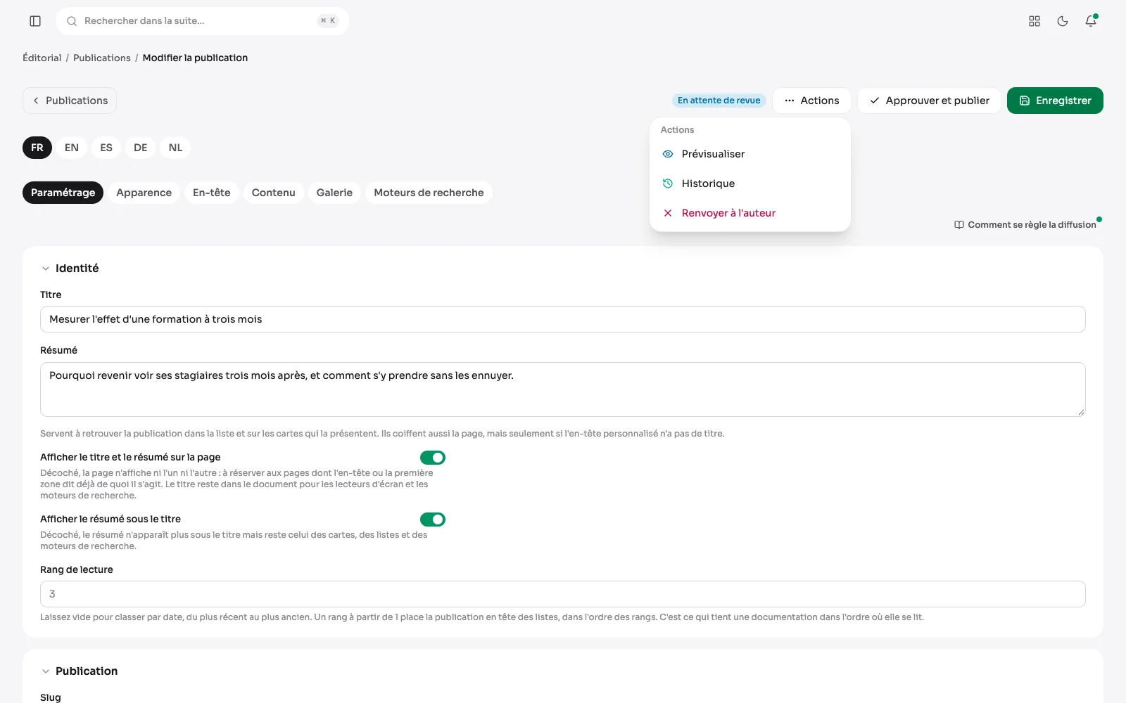Open Comment se règle la diffusion link
Screen dimensions: 1126x703
tap(1025, 225)
